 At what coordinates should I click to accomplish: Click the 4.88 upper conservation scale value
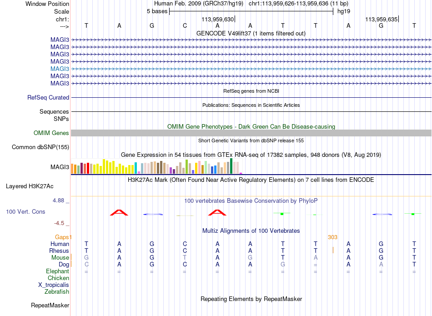pyautogui.click(x=58, y=201)
